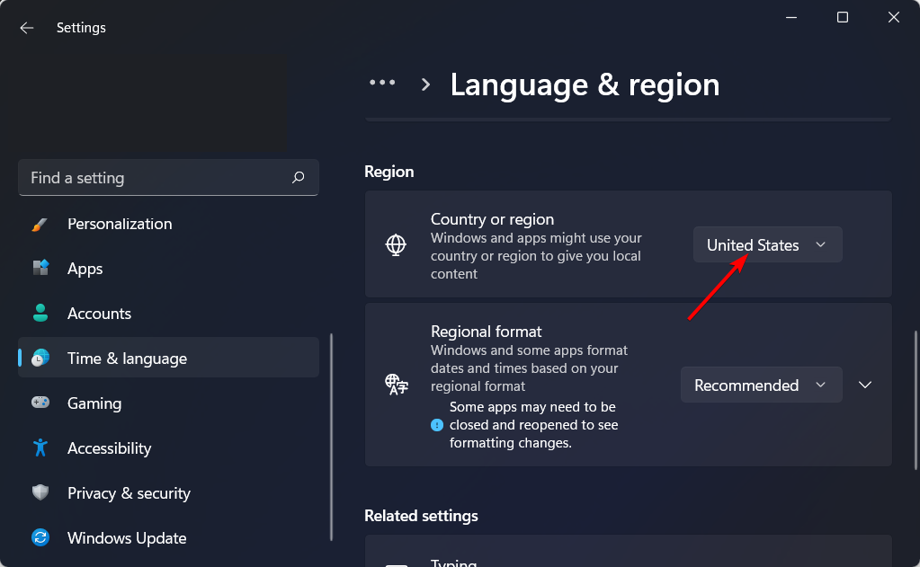The height and width of the screenshot is (567, 920).
Task: Click the Related settings heading
Action: click(421, 516)
